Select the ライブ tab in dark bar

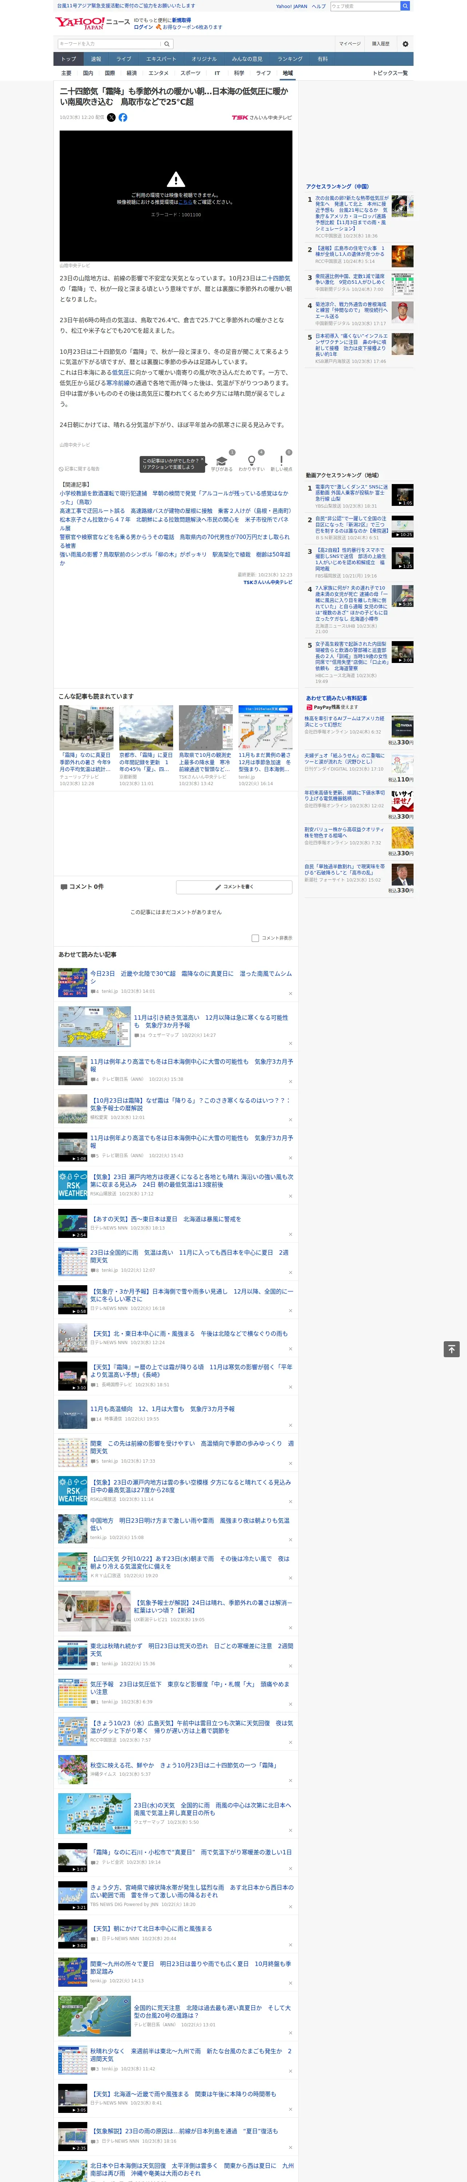tap(124, 59)
